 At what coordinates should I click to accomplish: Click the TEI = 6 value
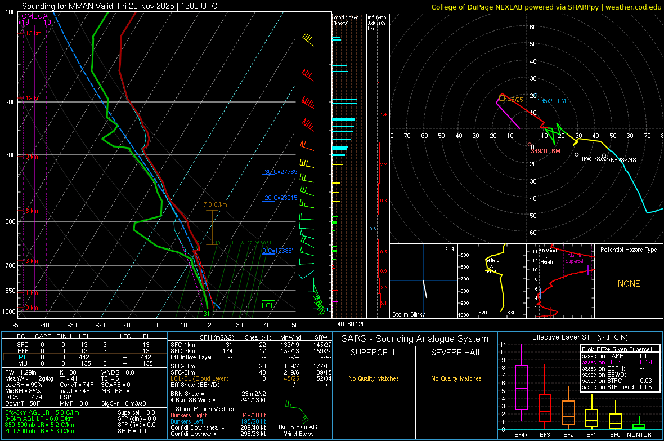click(110, 378)
